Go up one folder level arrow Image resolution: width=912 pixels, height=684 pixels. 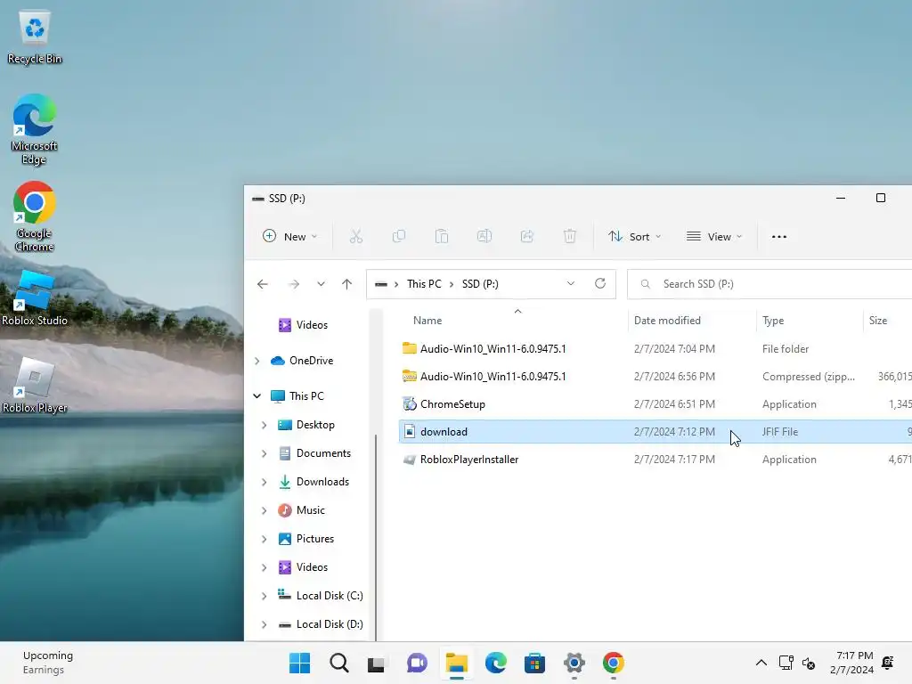click(x=347, y=284)
